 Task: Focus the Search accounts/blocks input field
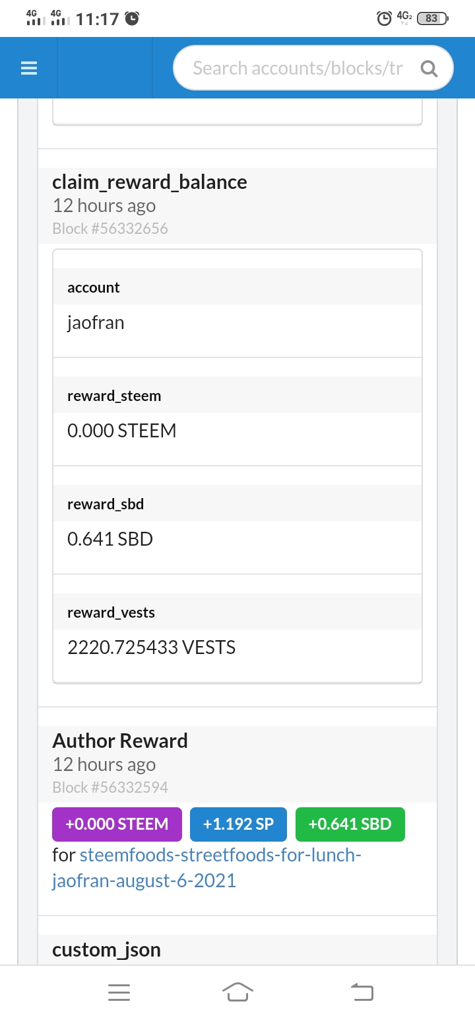[297, 68]
